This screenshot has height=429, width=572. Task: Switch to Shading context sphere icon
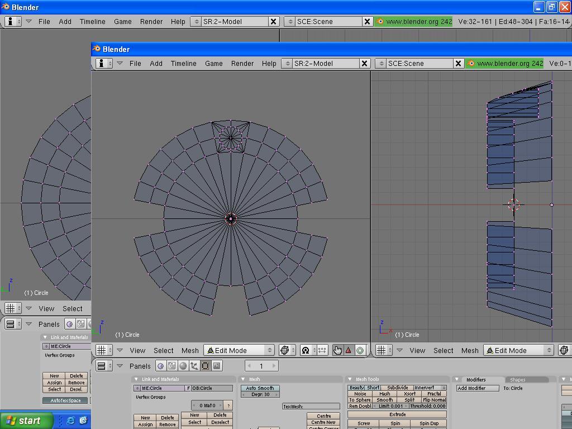[x=183, y=366]
